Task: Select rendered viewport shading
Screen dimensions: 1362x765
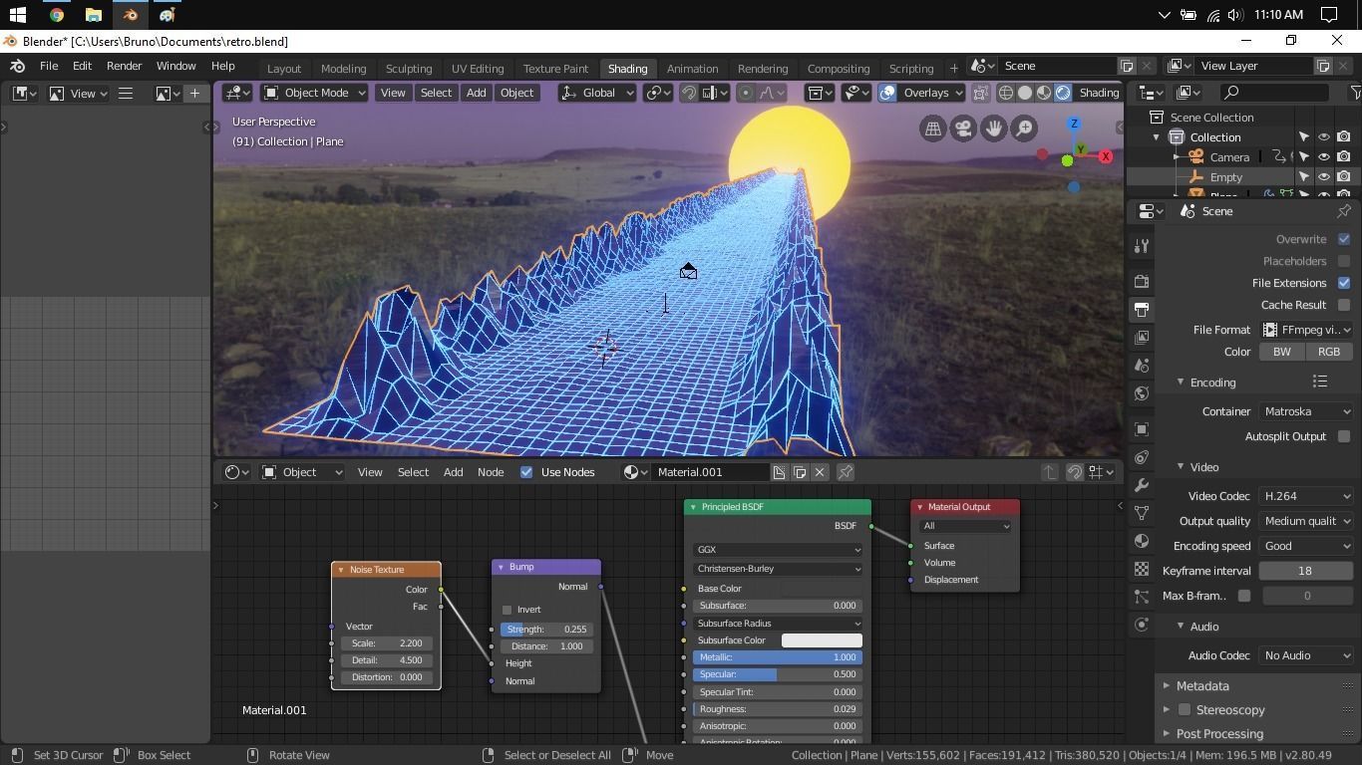Action: pyautogui.click(x=1063, y=93)
